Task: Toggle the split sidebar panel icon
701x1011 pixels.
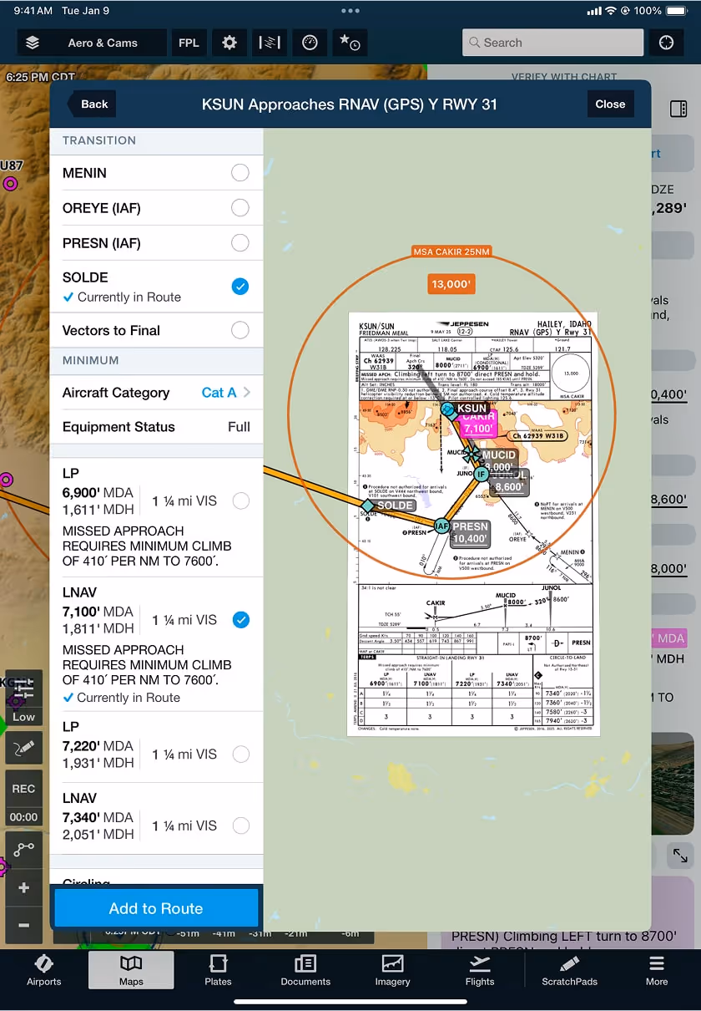Action: (678, 109)
